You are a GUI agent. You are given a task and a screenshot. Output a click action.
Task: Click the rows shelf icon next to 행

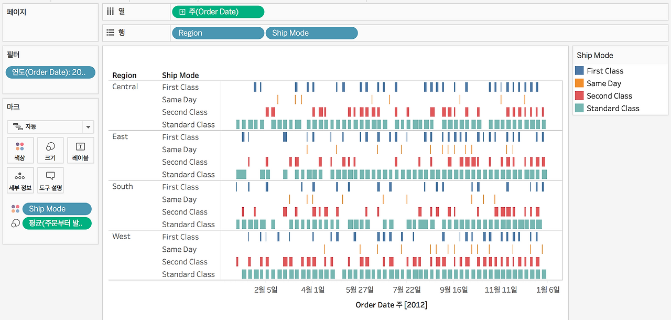110,33
